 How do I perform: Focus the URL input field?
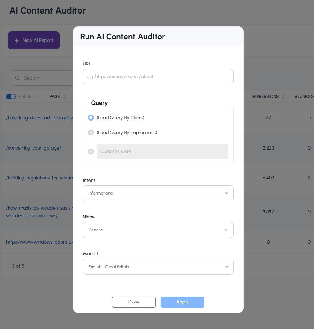(x=158, y=77)
